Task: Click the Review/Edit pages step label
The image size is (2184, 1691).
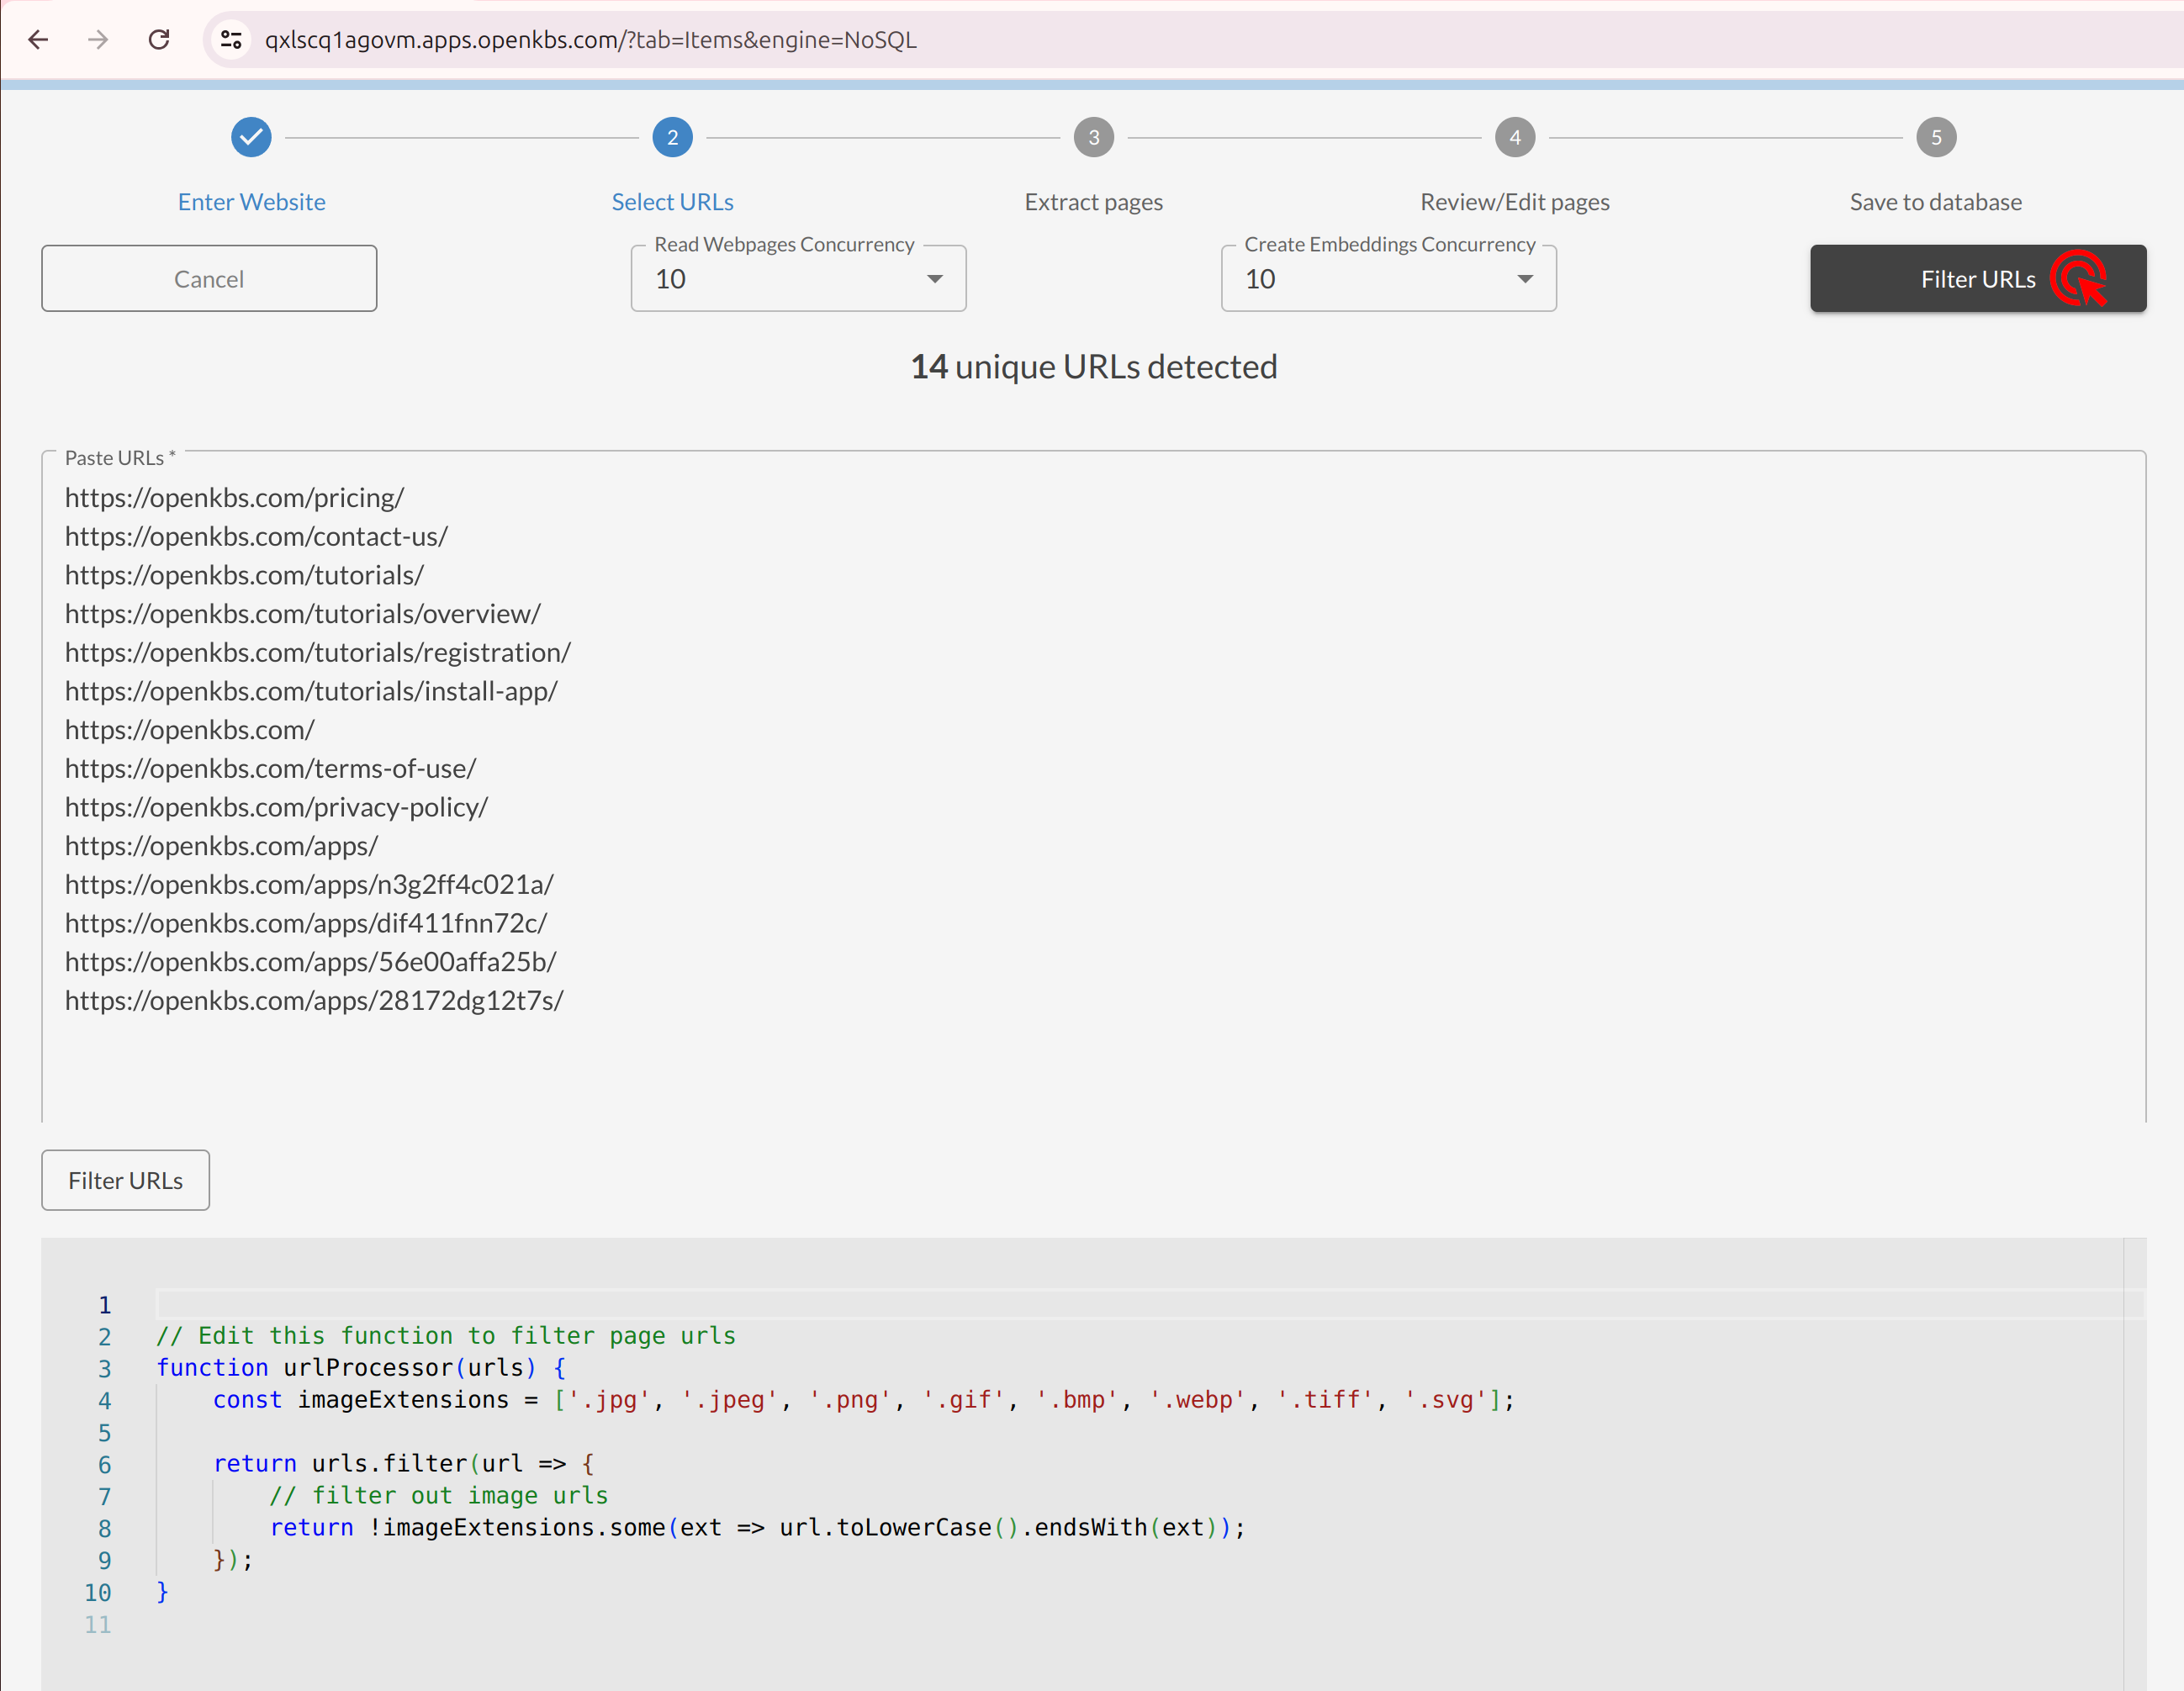Action: [1515, 202]
